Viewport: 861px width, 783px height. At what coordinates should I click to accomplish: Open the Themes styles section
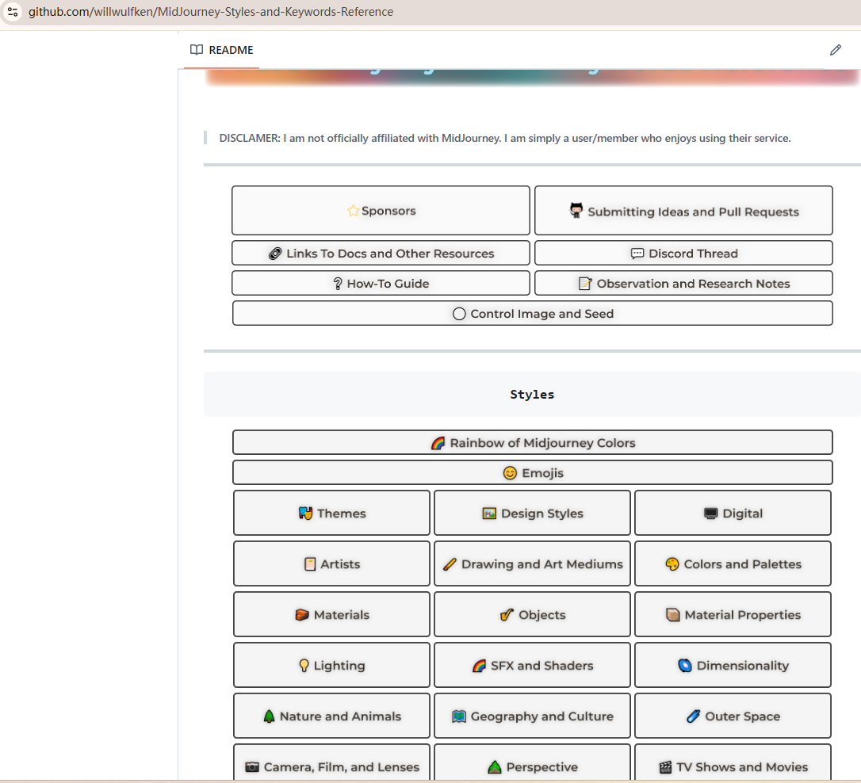[x=331, y=513]
